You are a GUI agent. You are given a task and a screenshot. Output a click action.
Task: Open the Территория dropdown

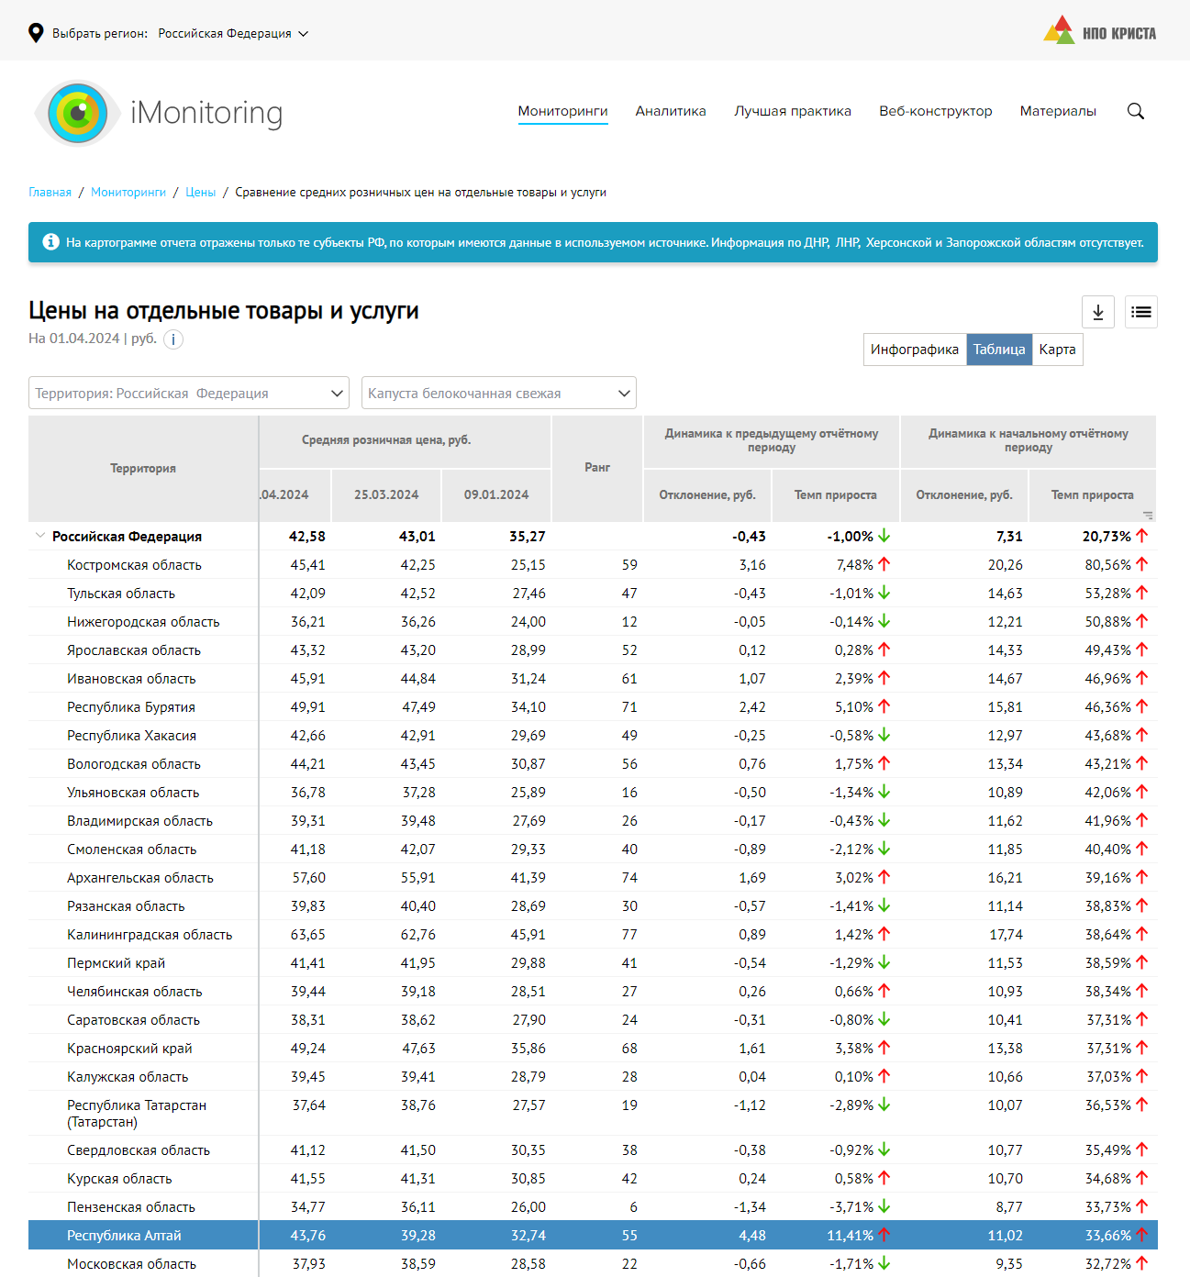(189, 393)
